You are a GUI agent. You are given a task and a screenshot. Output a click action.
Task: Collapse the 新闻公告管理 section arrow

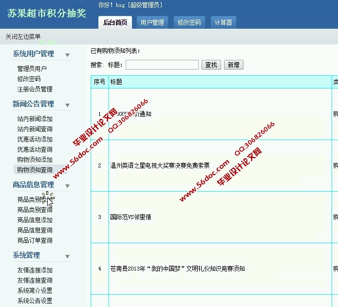tap(68, 105)
